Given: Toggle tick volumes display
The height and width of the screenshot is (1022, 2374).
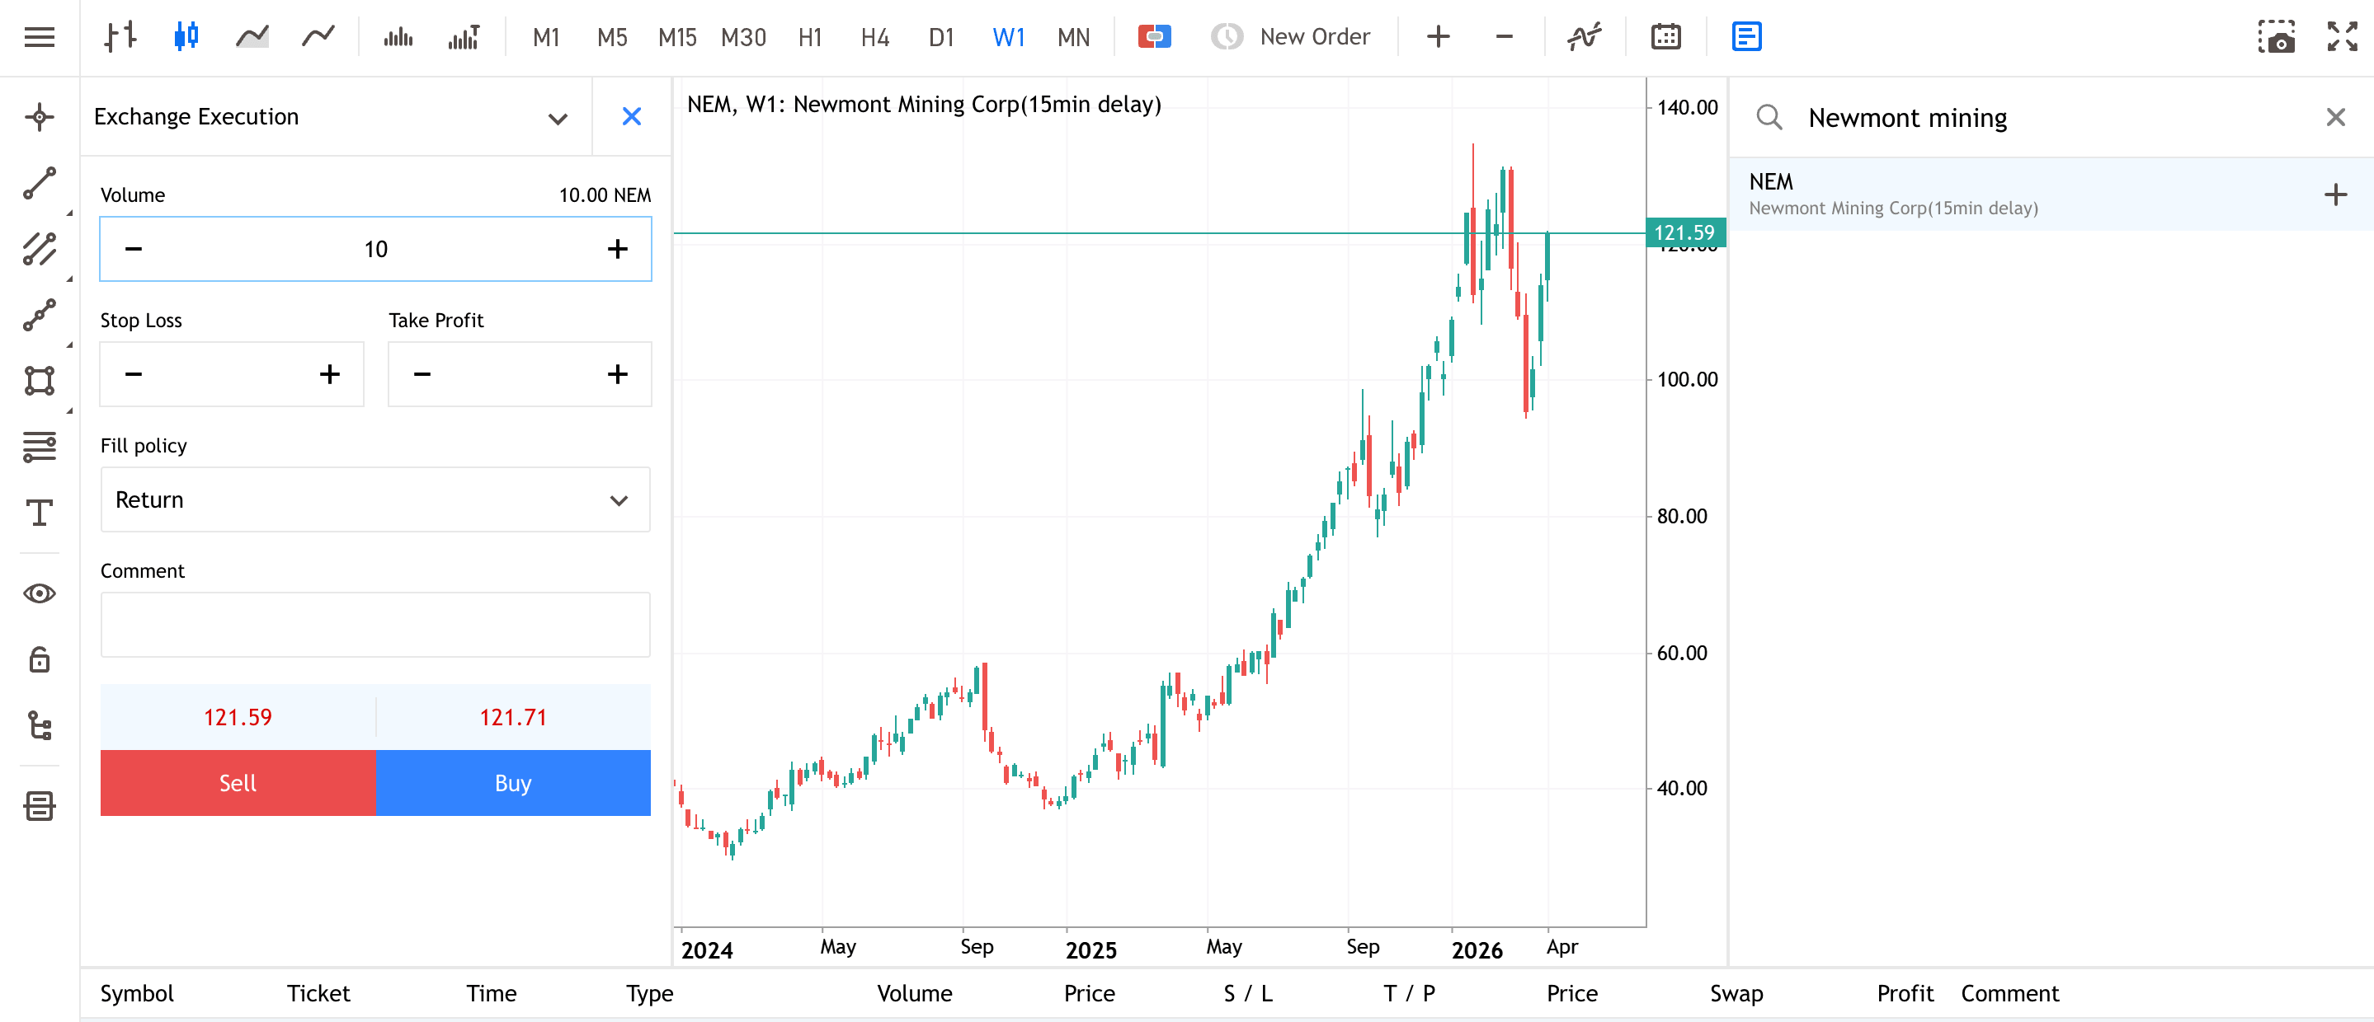Looking at the screenshot, I should tap(398, 37).
